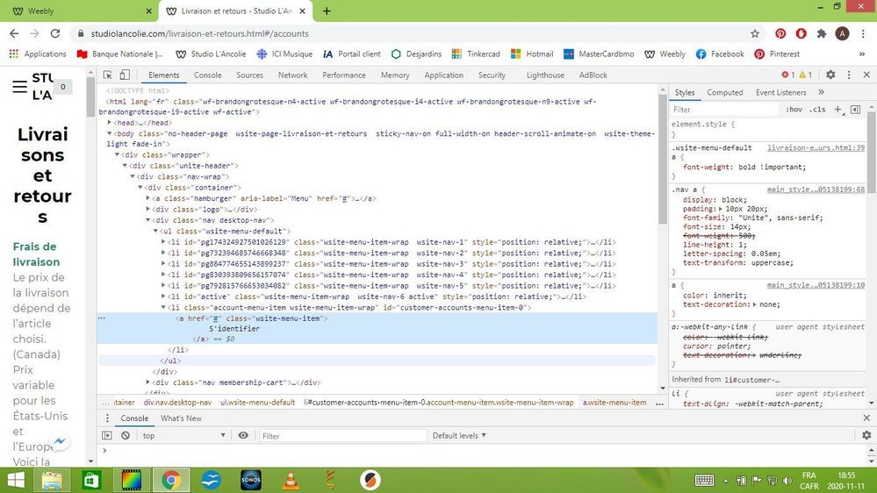Toggle the device toolbar icon
Image resolution: width=877 pixels, height=493 pixels.
(x=126, y=75)
